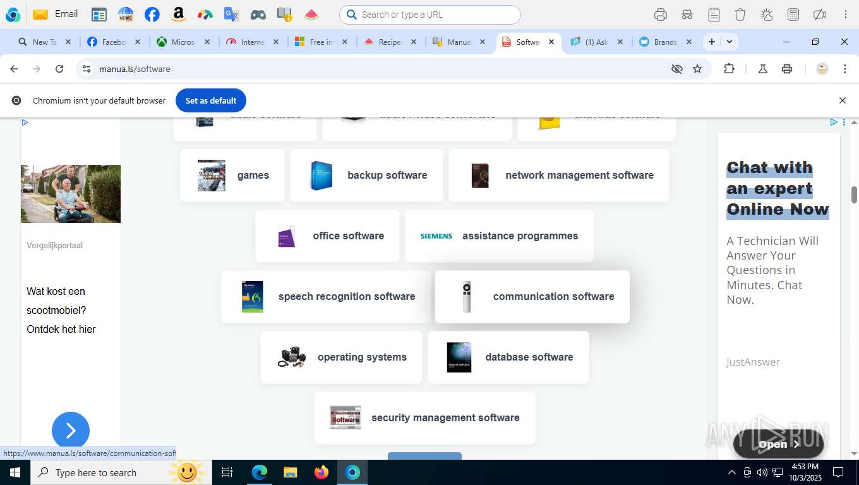
Task: Open the calculator icon
Action: 793,15
